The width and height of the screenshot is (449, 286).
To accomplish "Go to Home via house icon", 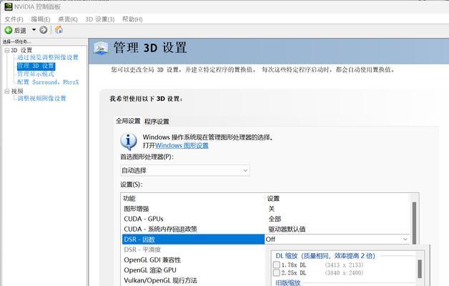I will (59, 29).
